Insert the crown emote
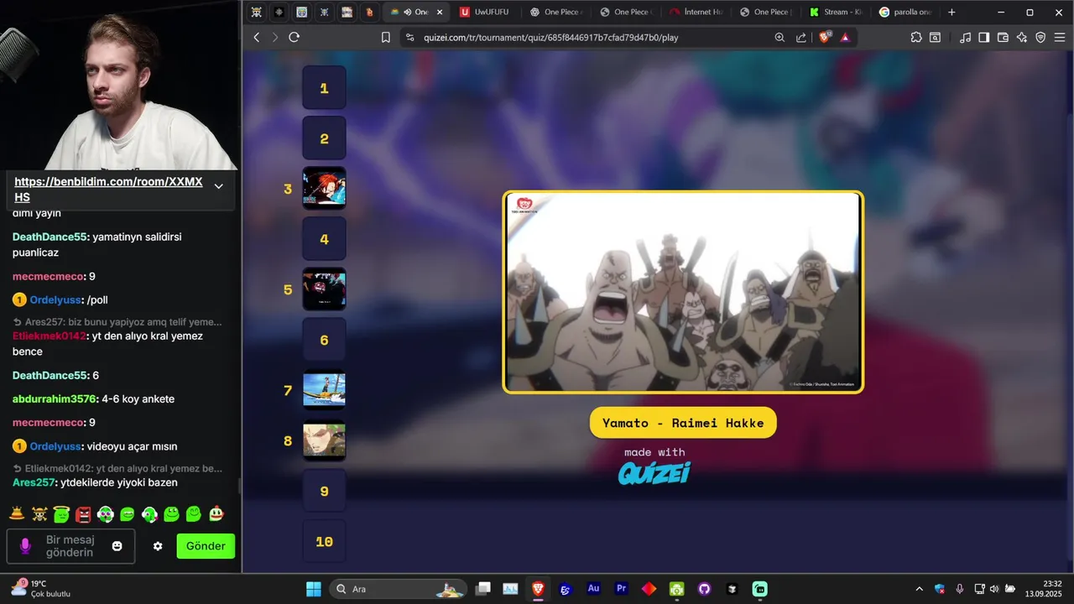The width and height of the screenshot is (1074, 604). (x=17, y=513)
